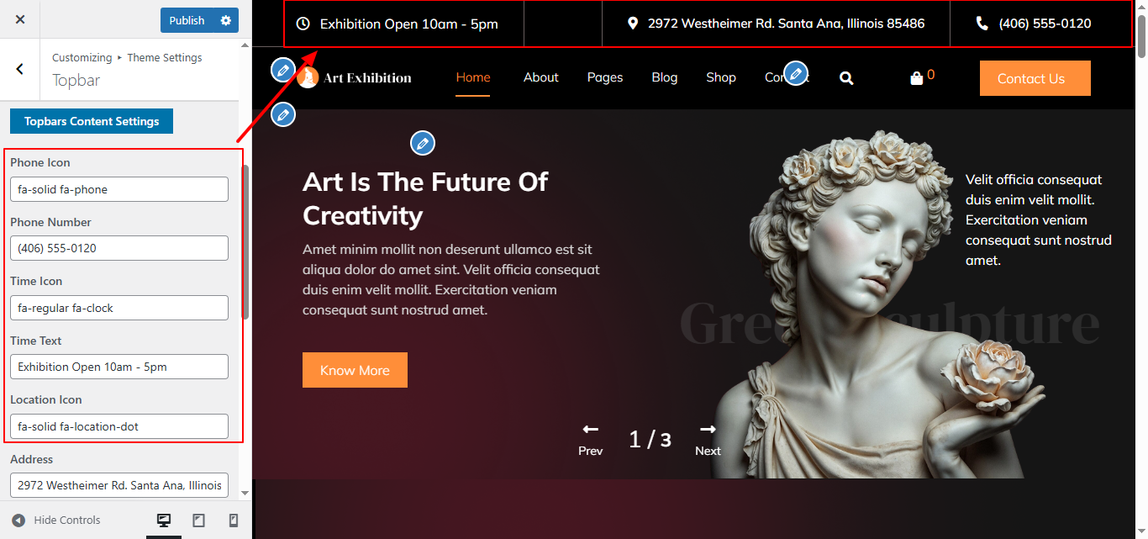1148x539 pixels.
Task: Open the Shop menu item
Action: pos(721,77)
